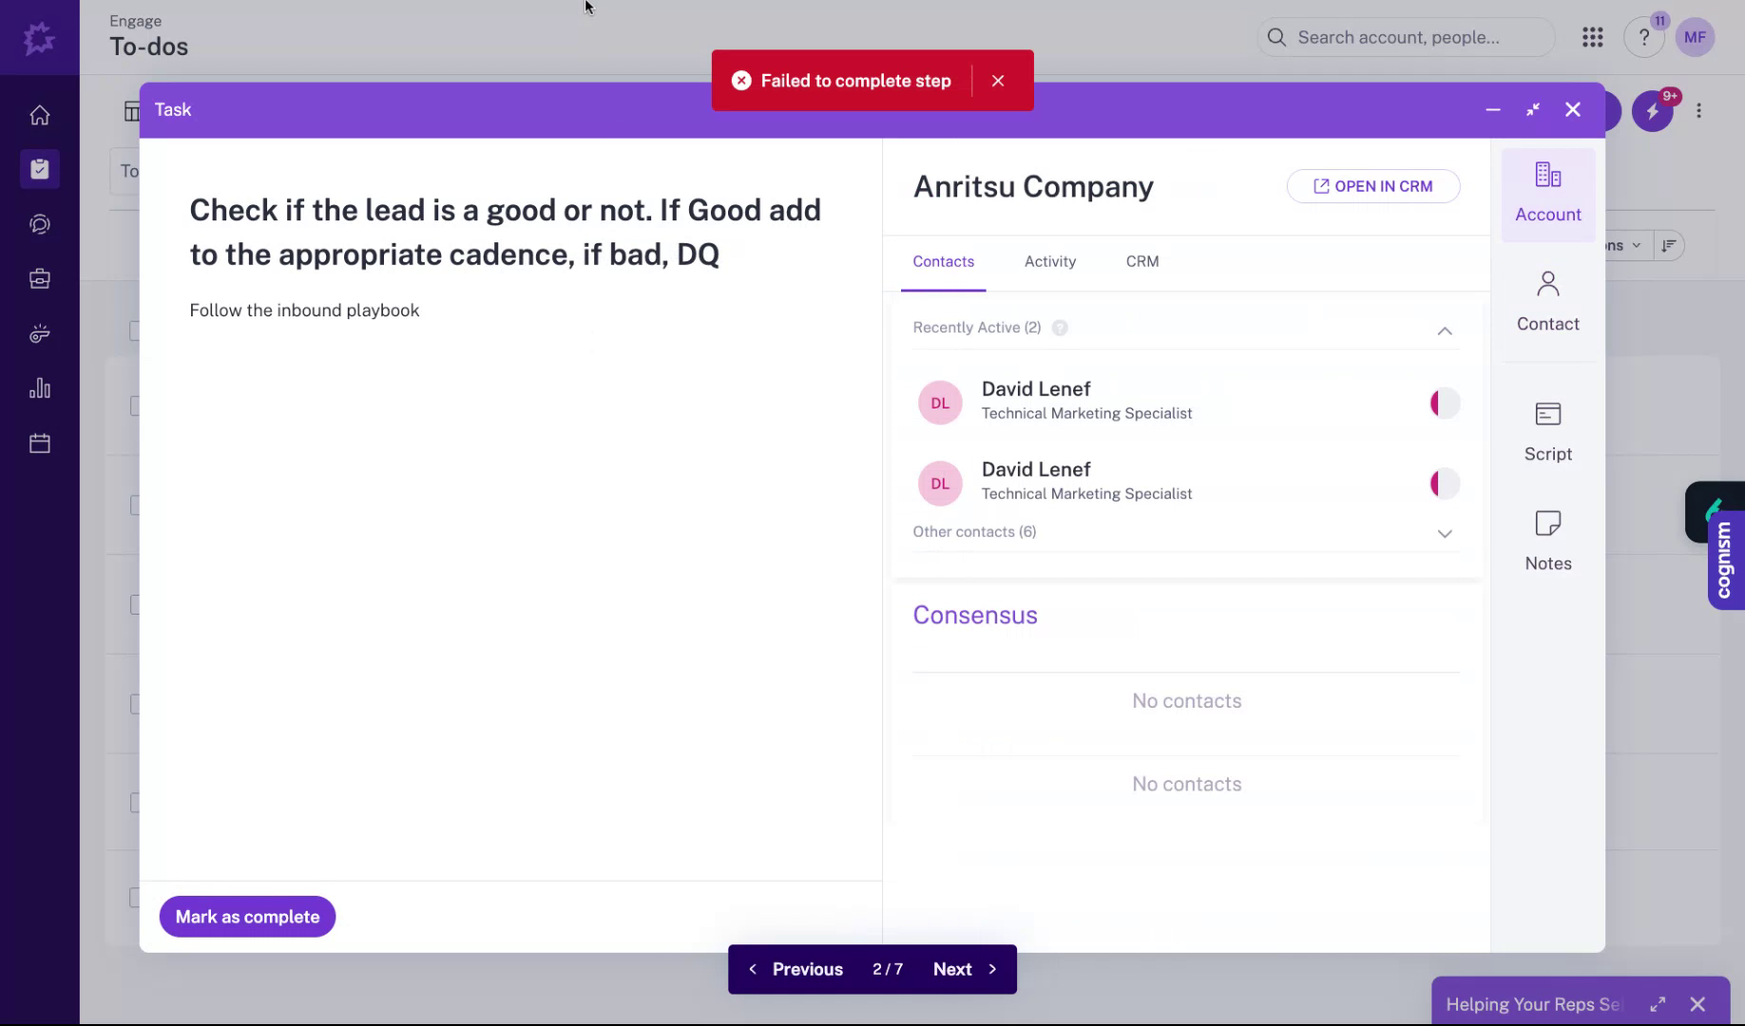Click David Lenef's progress ring indicator
Screen dimensions: 1745x1026
(1444, 403)
